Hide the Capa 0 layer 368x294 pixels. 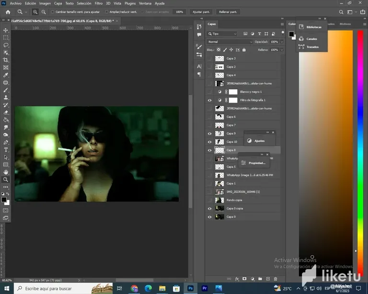click(209, 217)
